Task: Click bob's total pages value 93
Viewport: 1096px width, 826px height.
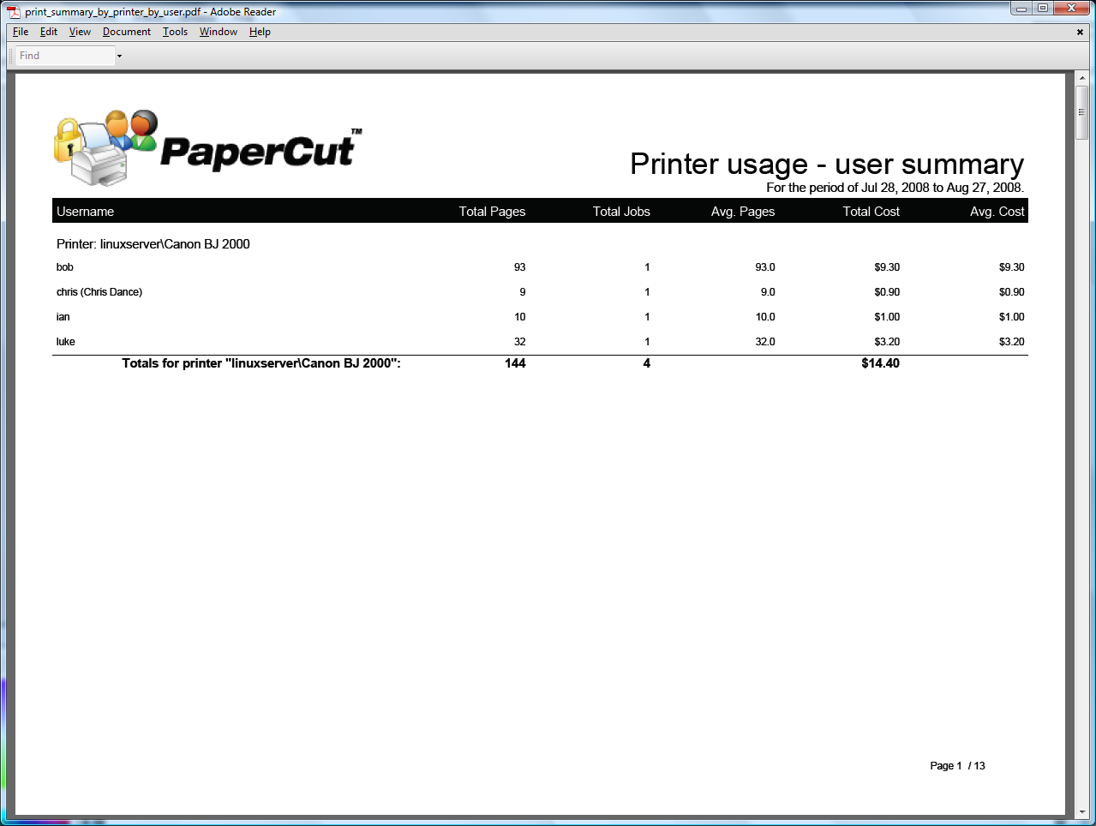Action: pyautogui.click(x=519, y=267)
